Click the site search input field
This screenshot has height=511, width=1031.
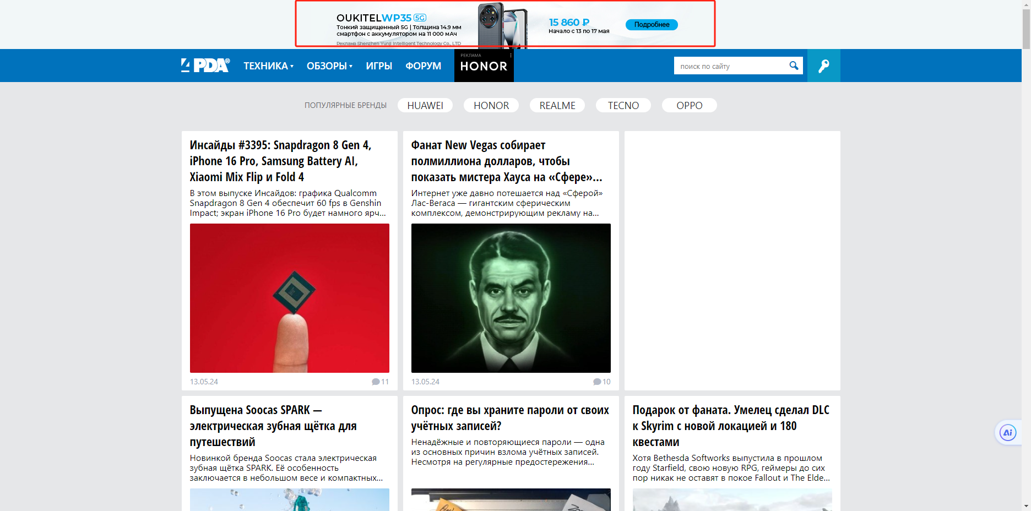pyautogui.click(x=730, y=66)
